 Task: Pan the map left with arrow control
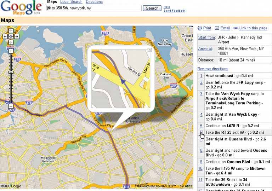[x=5, y=36]
